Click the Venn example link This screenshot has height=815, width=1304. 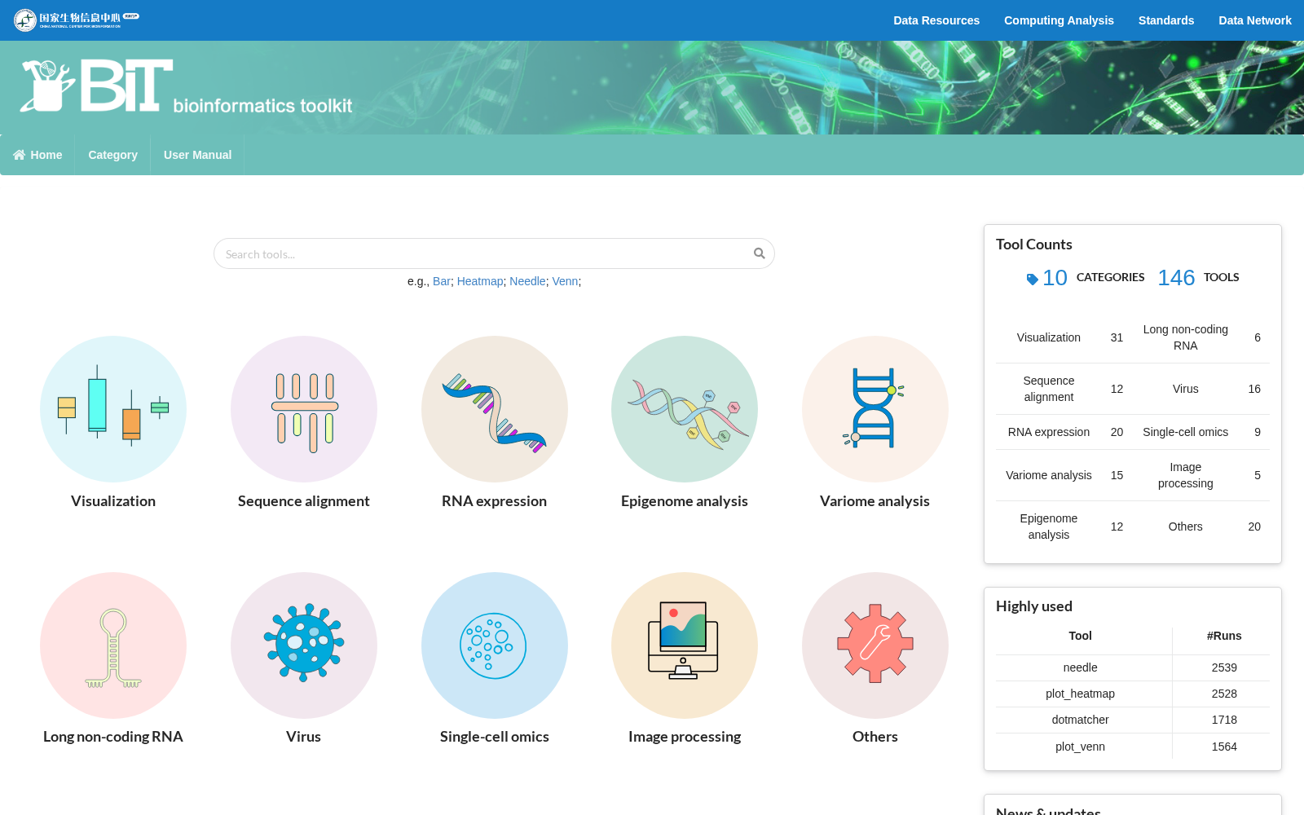pos(565,281)
